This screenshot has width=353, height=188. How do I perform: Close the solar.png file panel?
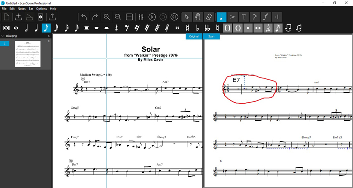(x=49, y=36)
